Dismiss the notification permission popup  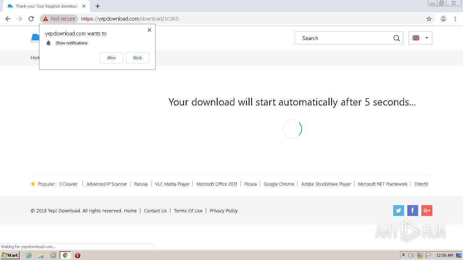[149, 30]
